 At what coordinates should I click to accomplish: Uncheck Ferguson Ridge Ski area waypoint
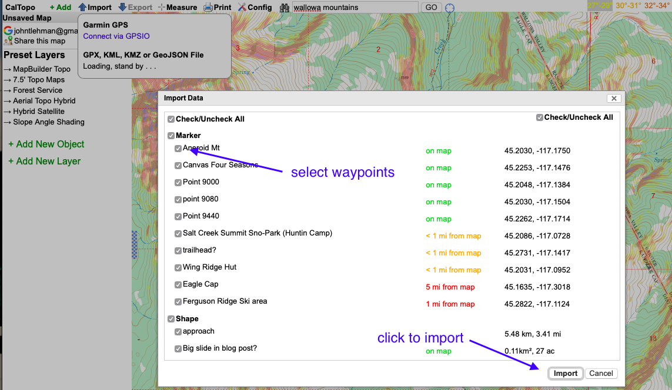[x=178, y=302]
